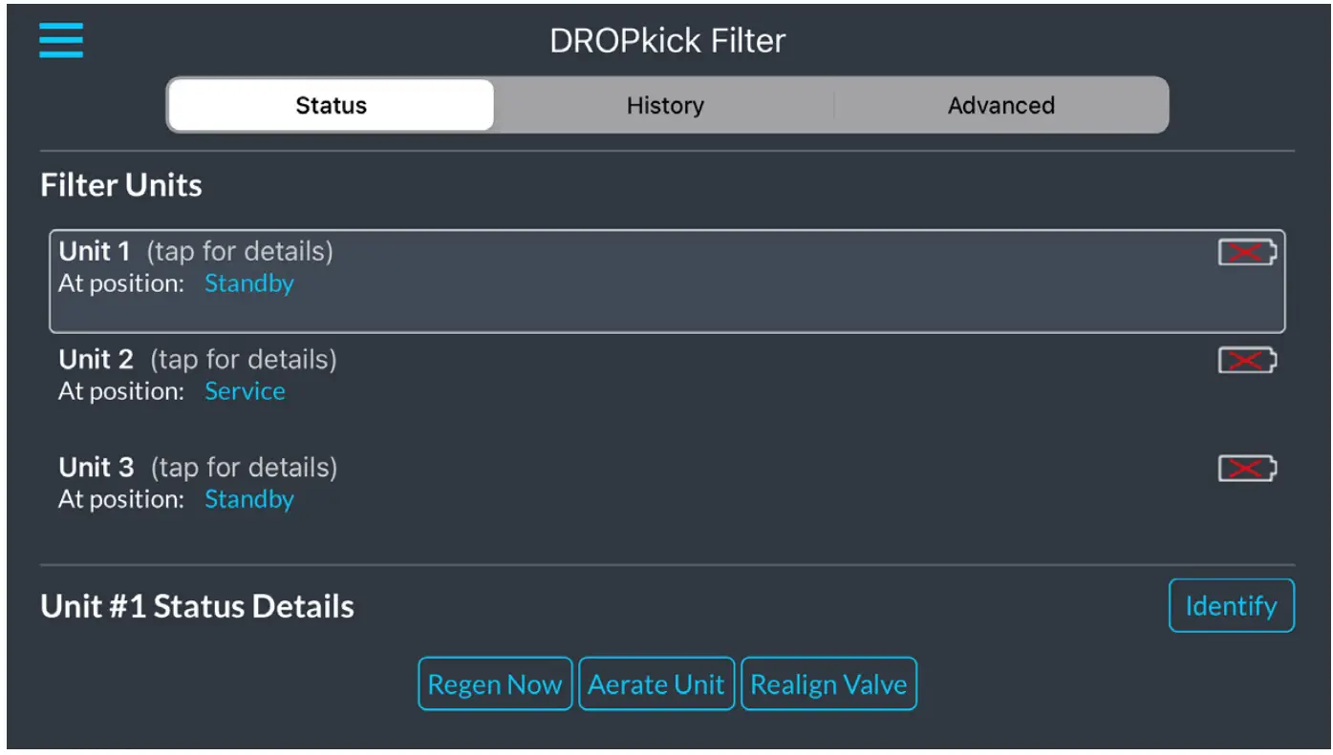Click the Standby link for Unit 1
The width and height of the screenshot is (1333, 755).
249,283
